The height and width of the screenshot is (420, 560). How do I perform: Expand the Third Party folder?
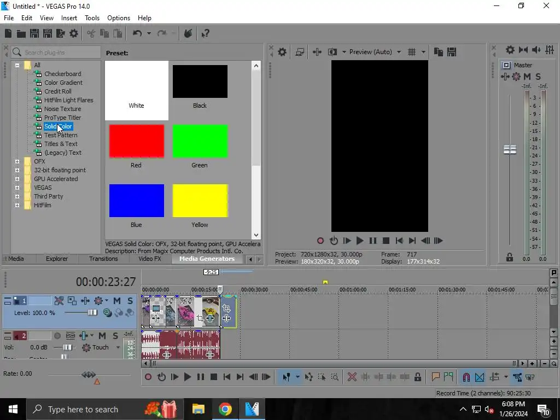(x=17, y=196)
